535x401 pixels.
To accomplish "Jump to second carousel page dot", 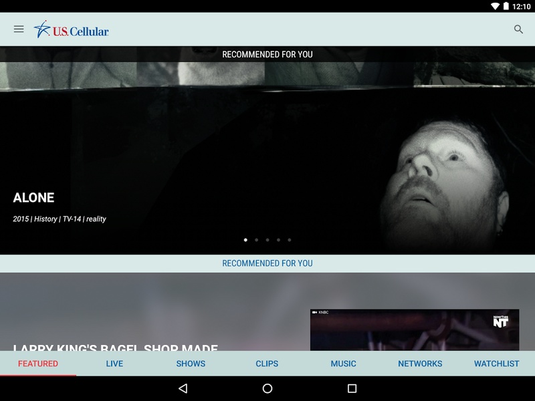I will click(257, 240).
